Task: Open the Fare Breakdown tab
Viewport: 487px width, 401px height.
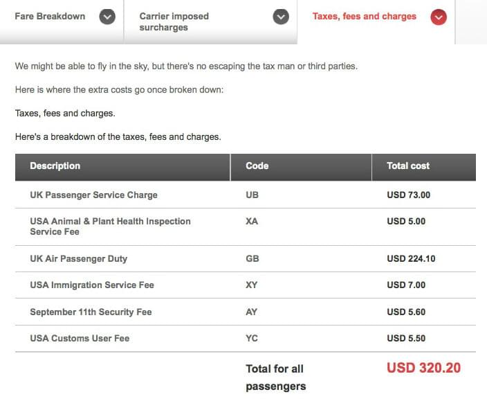Action: tap(62, 21)
